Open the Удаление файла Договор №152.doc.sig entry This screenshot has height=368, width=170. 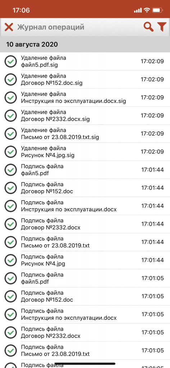coord(85,79)
